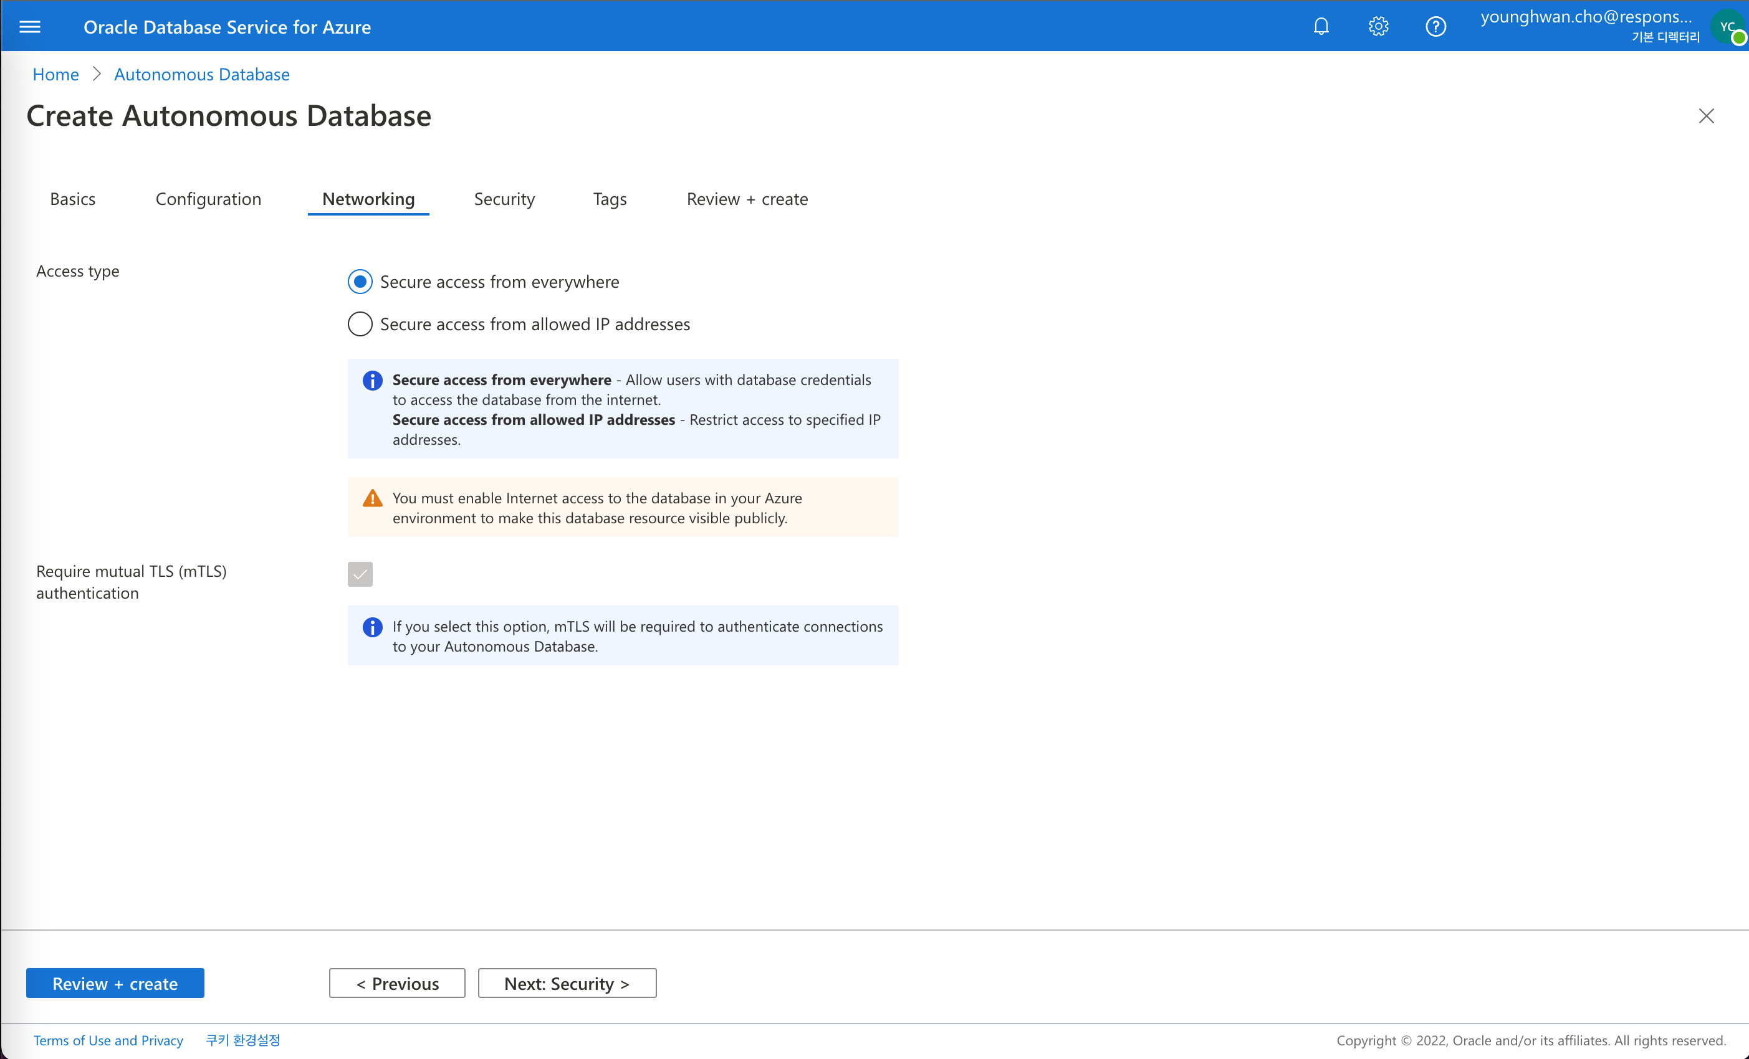The image size is (1749, 1059).
Task: Click the blue Review + create button
Action: click(x=115, y=983)
